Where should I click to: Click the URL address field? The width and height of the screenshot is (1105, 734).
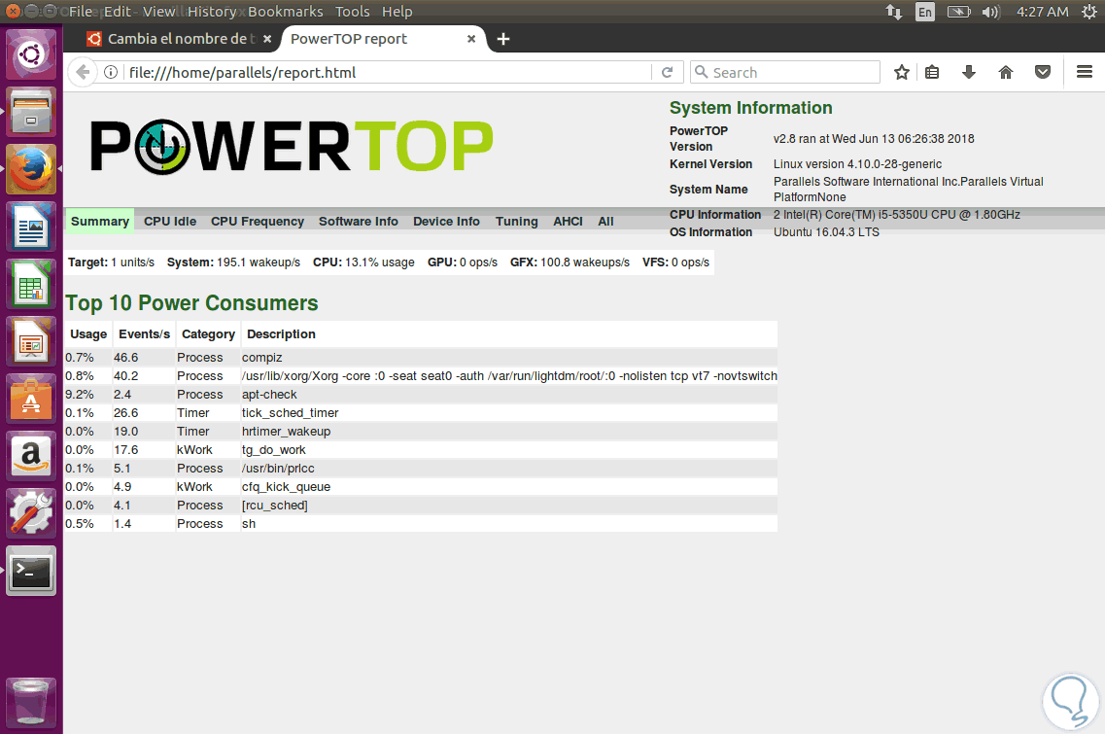[389, 72]
